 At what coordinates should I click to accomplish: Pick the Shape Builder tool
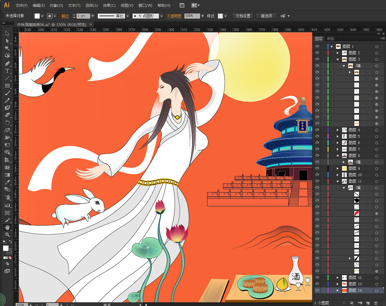(x=7, y=152)
